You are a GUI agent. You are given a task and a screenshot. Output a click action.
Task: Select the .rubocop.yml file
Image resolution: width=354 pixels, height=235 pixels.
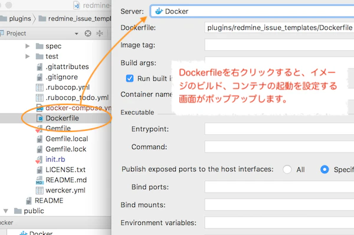(x=67, y=87)
